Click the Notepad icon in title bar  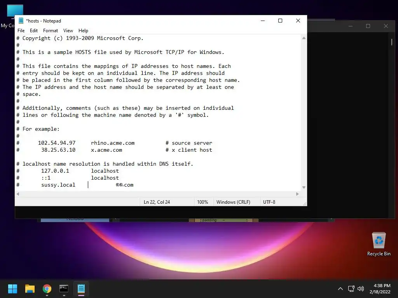point(21,21)
